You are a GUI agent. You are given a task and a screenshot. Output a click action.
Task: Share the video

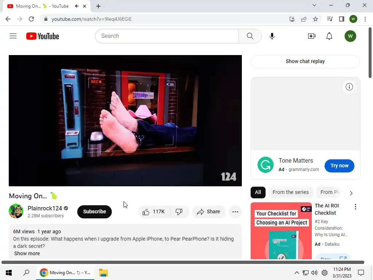(x=209, y=212)
